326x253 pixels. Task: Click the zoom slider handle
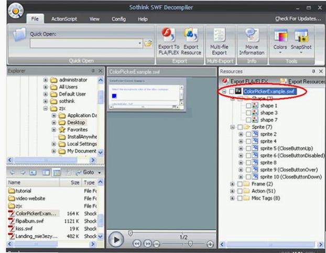(x=190, y=244)
